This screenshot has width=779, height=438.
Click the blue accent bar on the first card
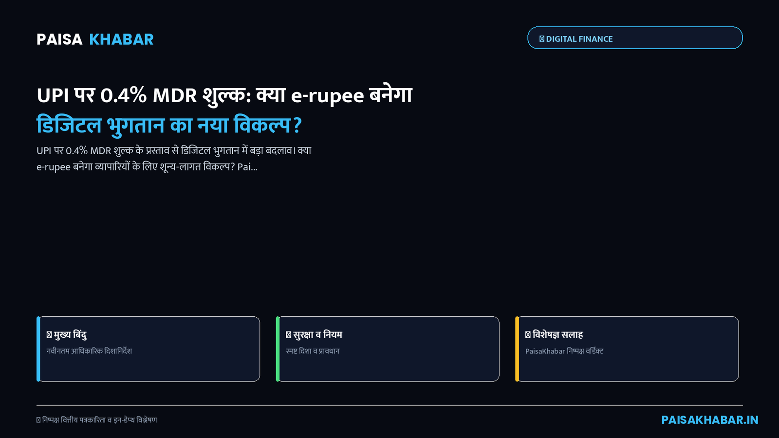[x=38, y=349]
